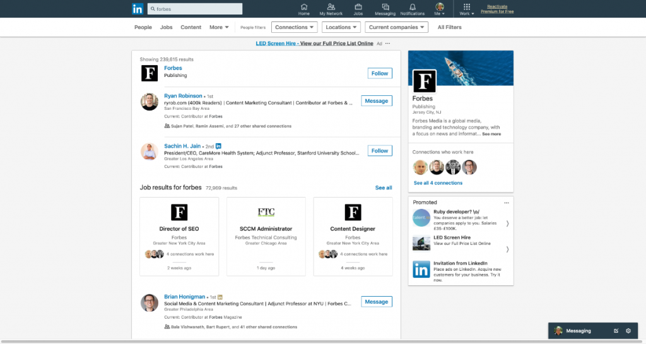Open the More search category dropdown
The image size is (646, 344).
(x=219, y=27)
